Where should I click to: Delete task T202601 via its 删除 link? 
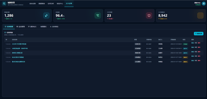click(199, 43)
